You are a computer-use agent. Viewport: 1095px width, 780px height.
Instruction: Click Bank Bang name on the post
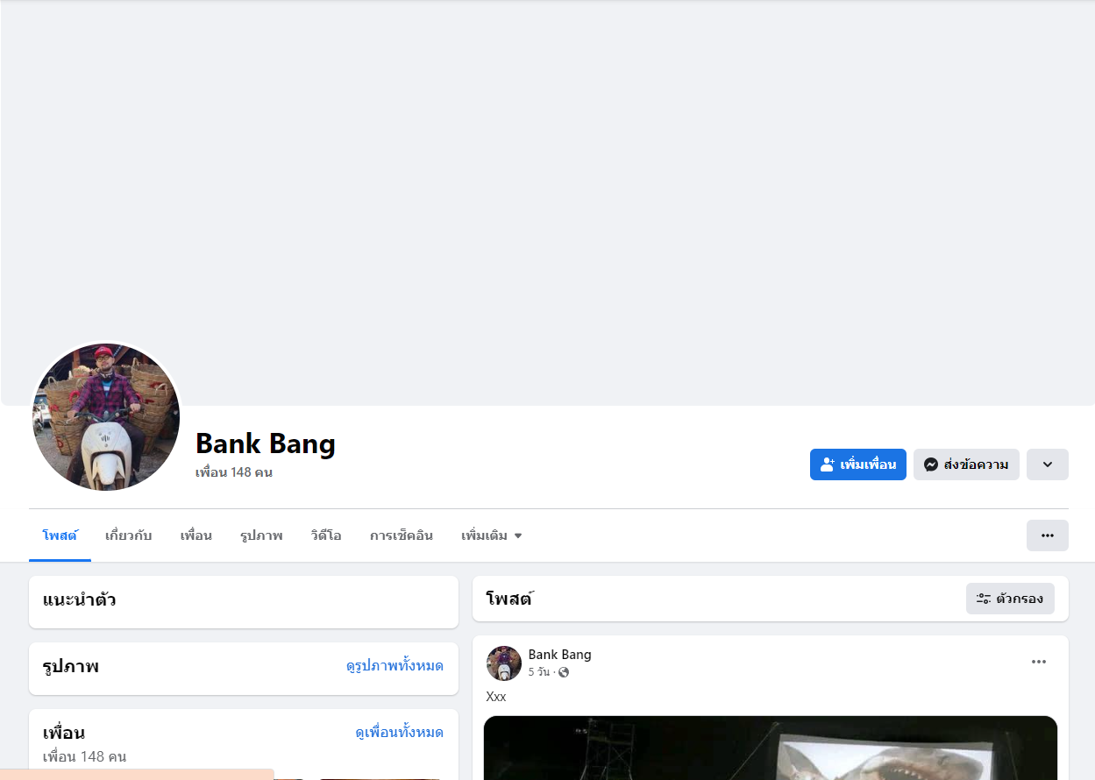click(x=559, y=655)
